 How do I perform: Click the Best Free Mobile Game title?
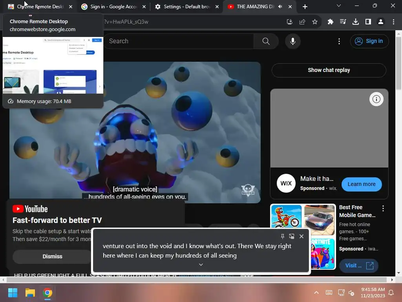[x=357, y=211]
